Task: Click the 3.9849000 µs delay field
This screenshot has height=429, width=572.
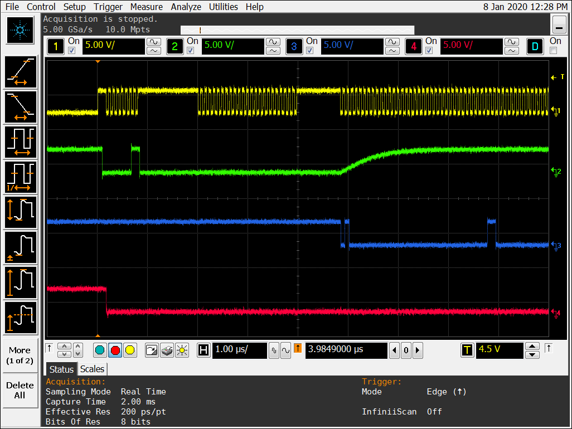Action: point(346,350)
